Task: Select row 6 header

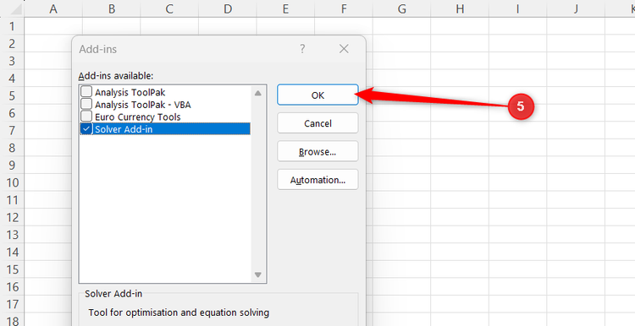Action: click(12, 113)
